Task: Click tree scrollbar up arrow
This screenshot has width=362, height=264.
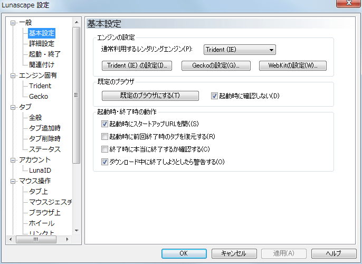Action: [x=77, y=22]
